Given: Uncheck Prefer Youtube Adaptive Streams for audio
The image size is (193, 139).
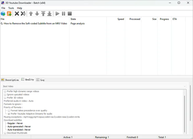Looking at the screenshot, I should coord(9,114).
